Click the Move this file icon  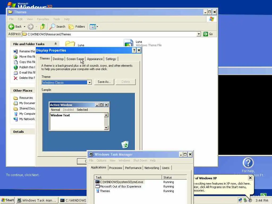(x=16, y=57)
